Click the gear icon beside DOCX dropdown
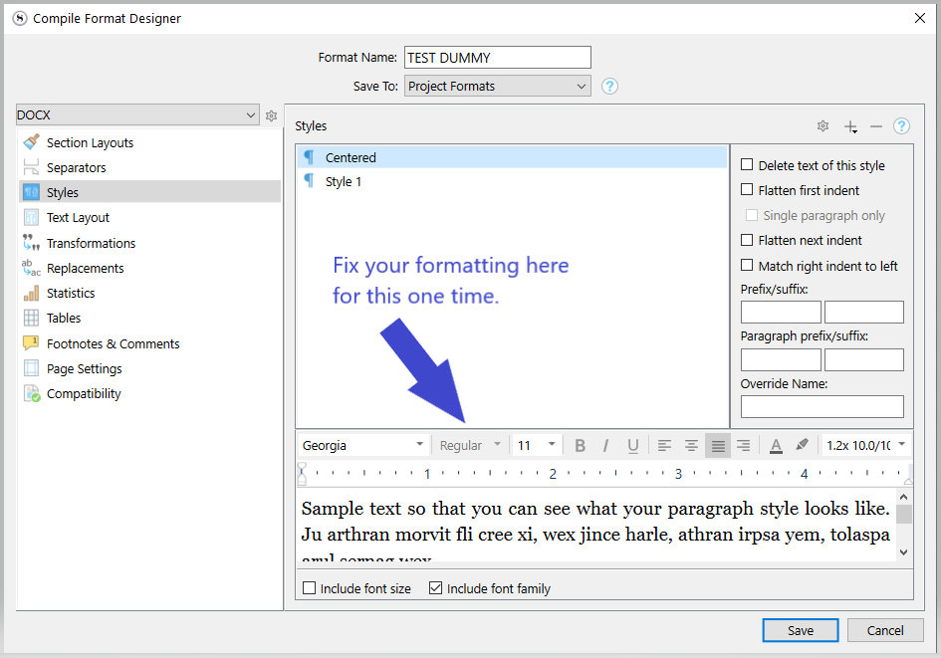This screenshot has width=941, height=658. click(271, 115)
